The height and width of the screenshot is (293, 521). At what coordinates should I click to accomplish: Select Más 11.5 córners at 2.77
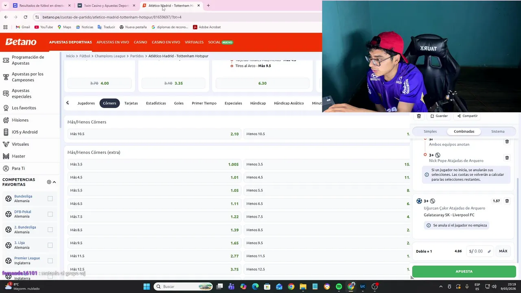click(x=154, y=256)
